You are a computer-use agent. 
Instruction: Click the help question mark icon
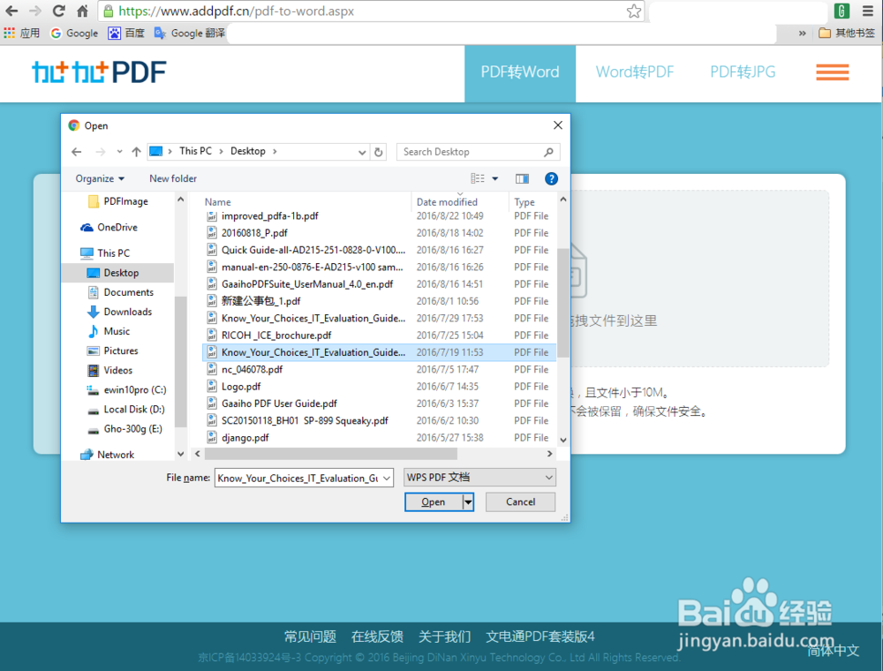[550, 177]
